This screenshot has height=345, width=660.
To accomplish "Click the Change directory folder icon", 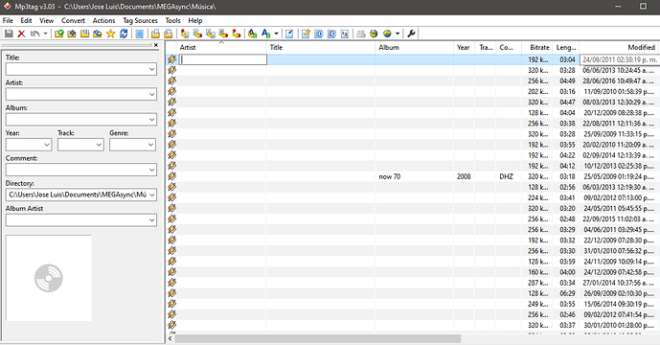I will pos(59,34).
